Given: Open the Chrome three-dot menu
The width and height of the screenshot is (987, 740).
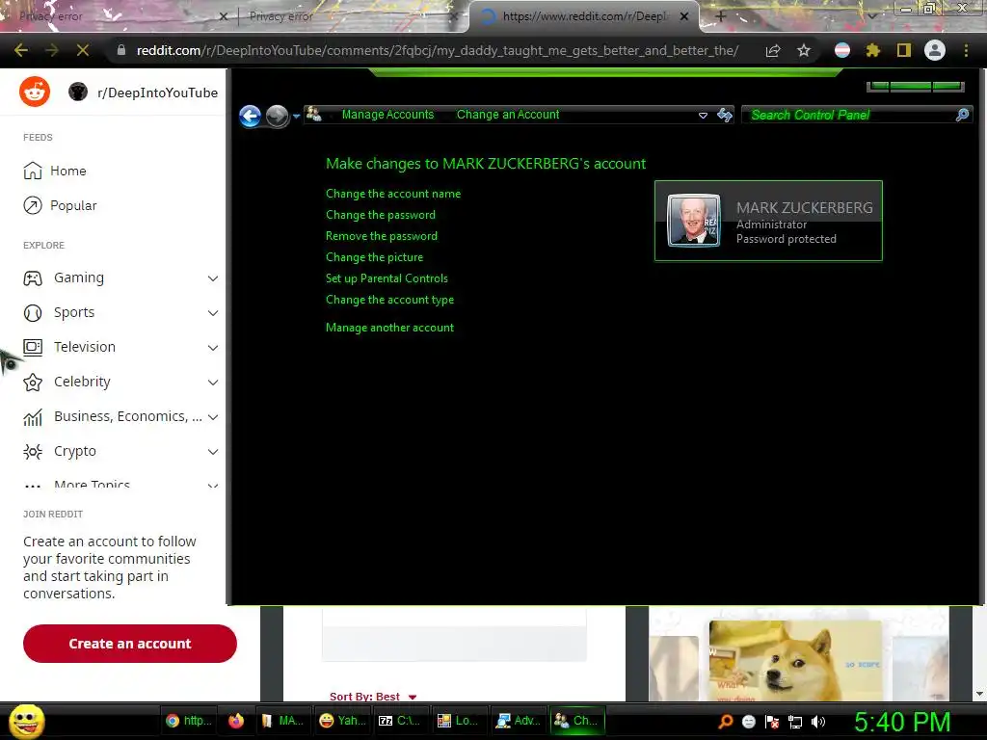Looking at the screenshot, I should point(966,50).
